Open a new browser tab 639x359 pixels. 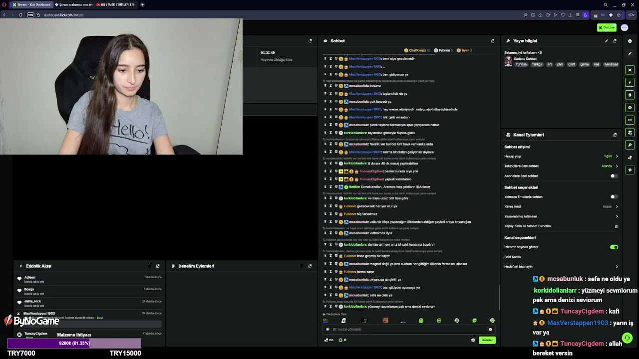(142, 4)
